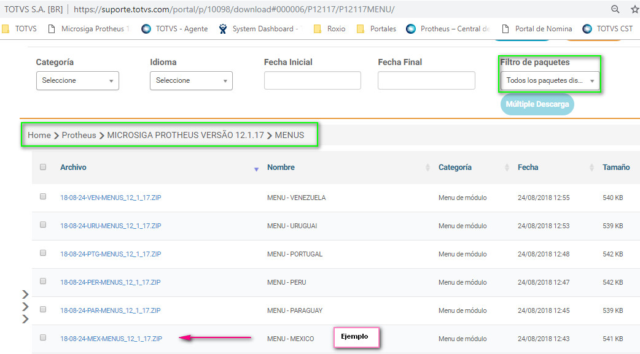Image resolution: width=640 pixels, height=354 pixels.
Task: Open the Roxio bookmarks folder
Action: (329, 29)
